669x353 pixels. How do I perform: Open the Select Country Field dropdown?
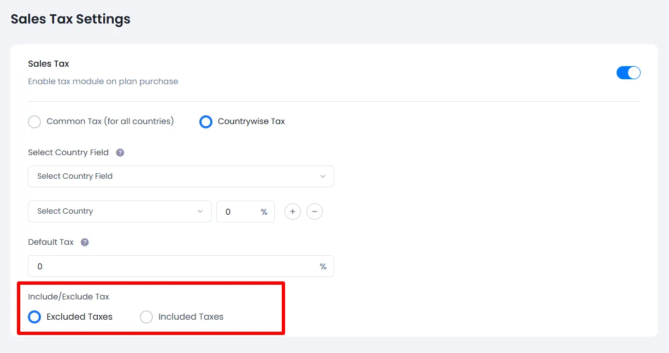pyautogui.click(x=181, y=176)
